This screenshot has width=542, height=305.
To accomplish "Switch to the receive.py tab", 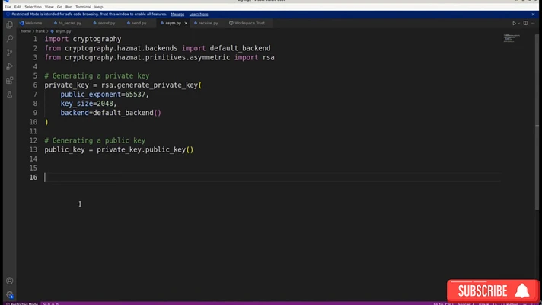I will [206, 23].
